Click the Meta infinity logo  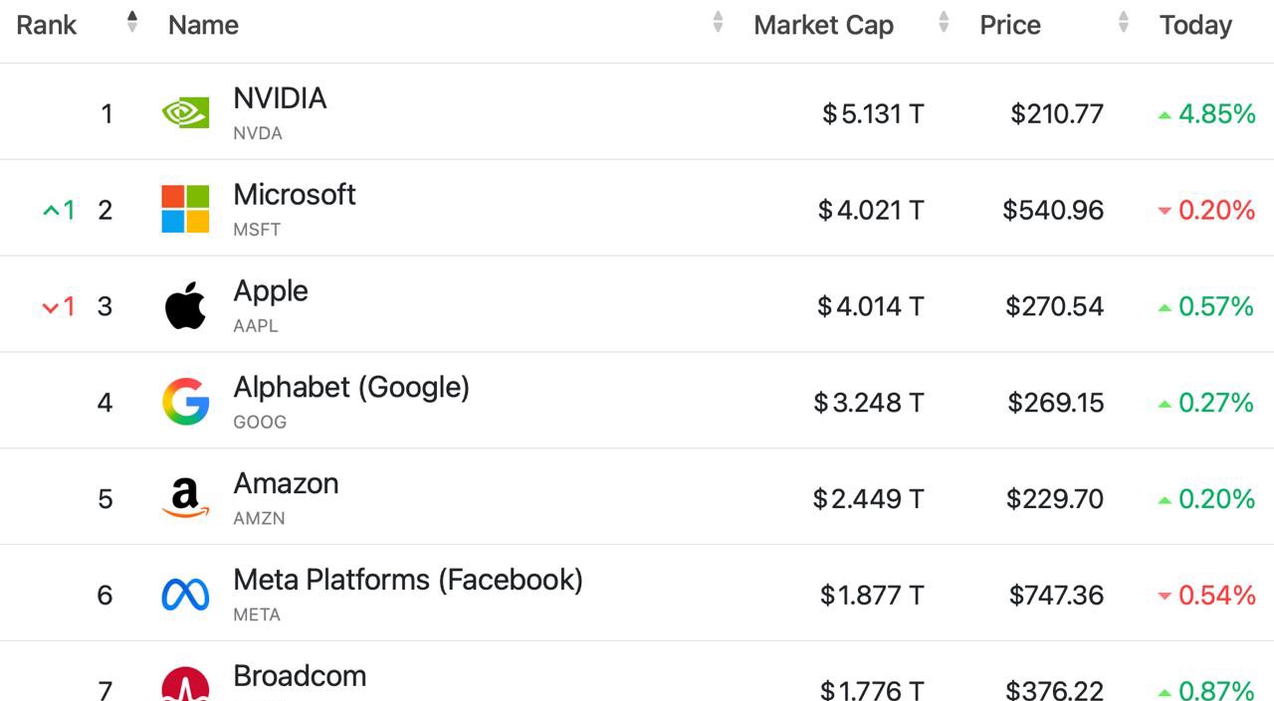[185, 595]
